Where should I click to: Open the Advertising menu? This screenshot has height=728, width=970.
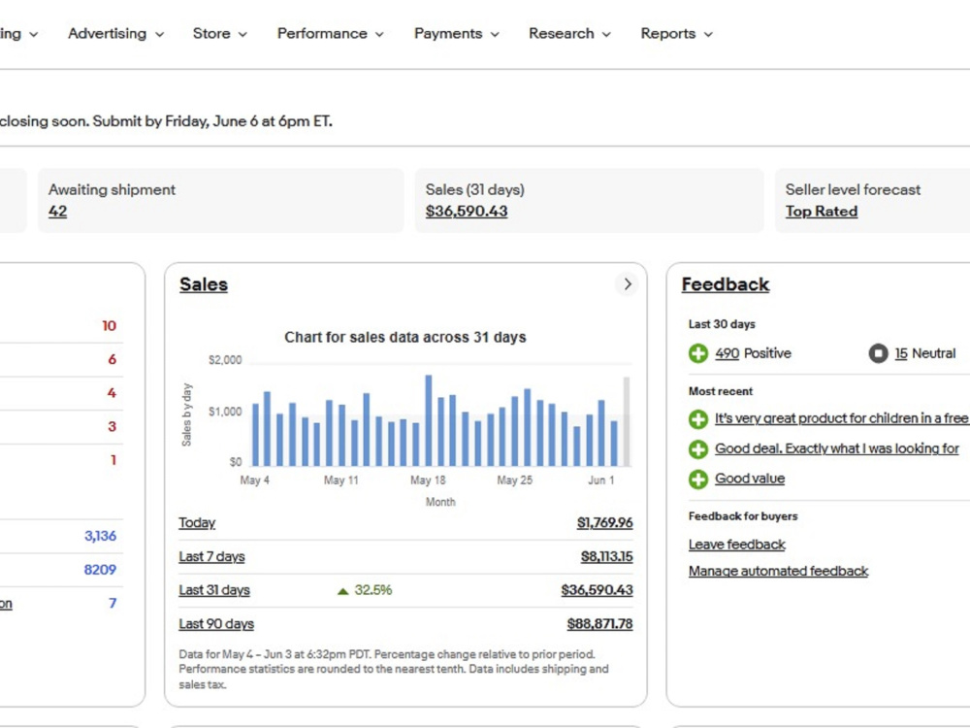(115, 33)
